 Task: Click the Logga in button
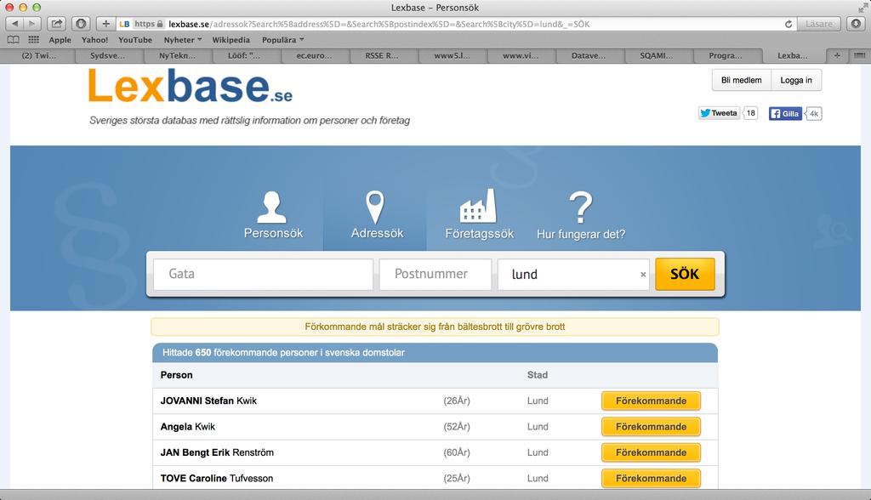tap(795, 80)
